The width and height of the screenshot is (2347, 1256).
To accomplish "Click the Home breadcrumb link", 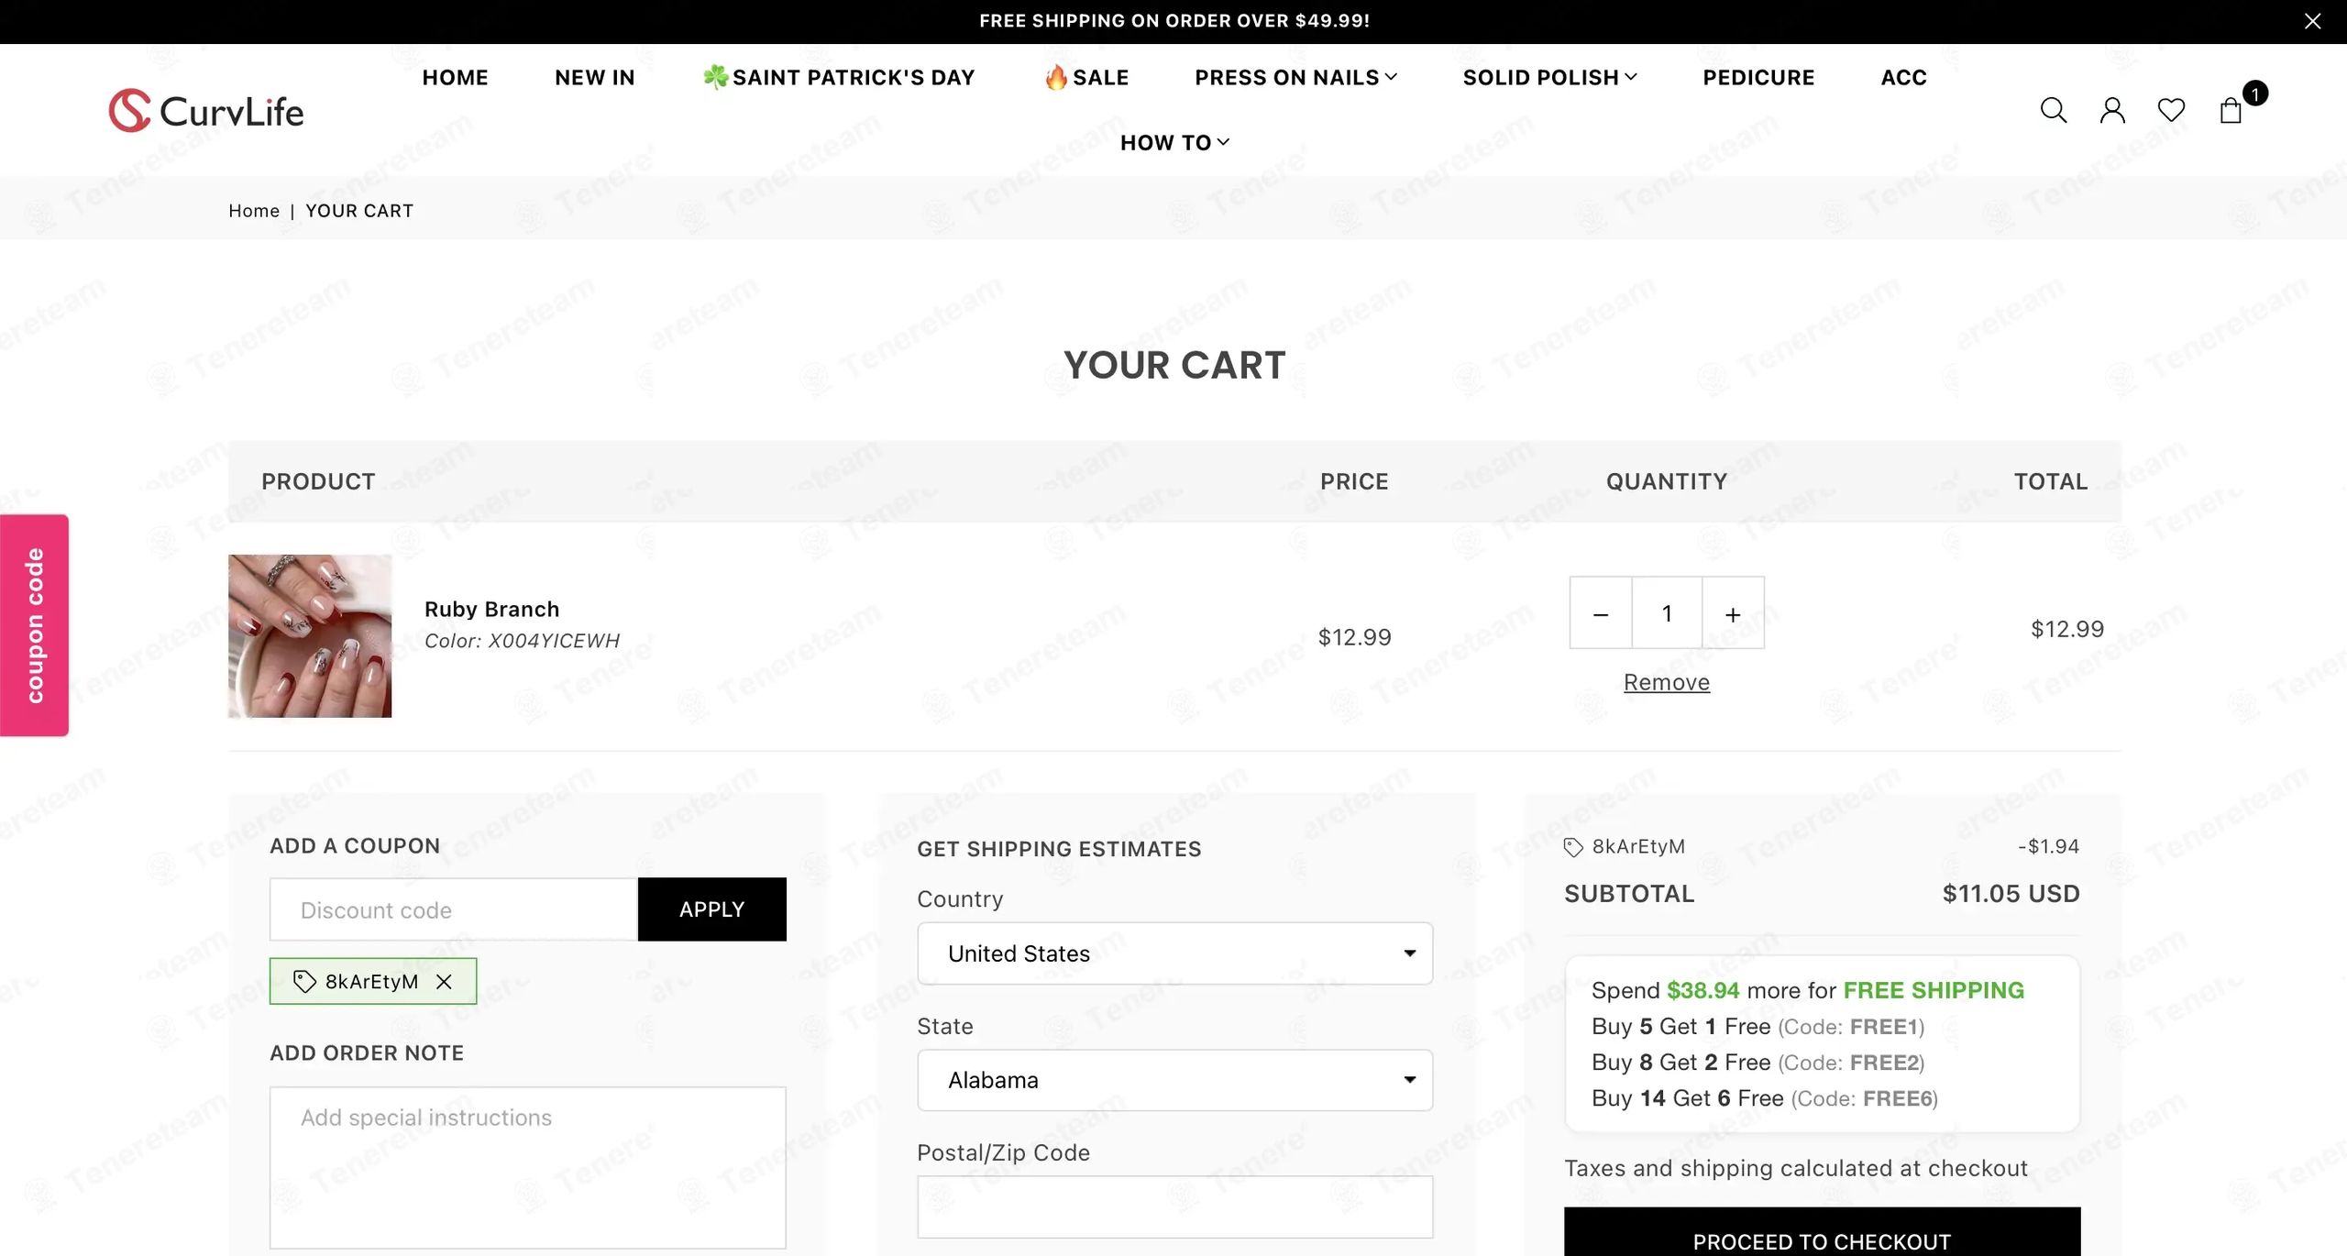I will [x=254, y=211].
